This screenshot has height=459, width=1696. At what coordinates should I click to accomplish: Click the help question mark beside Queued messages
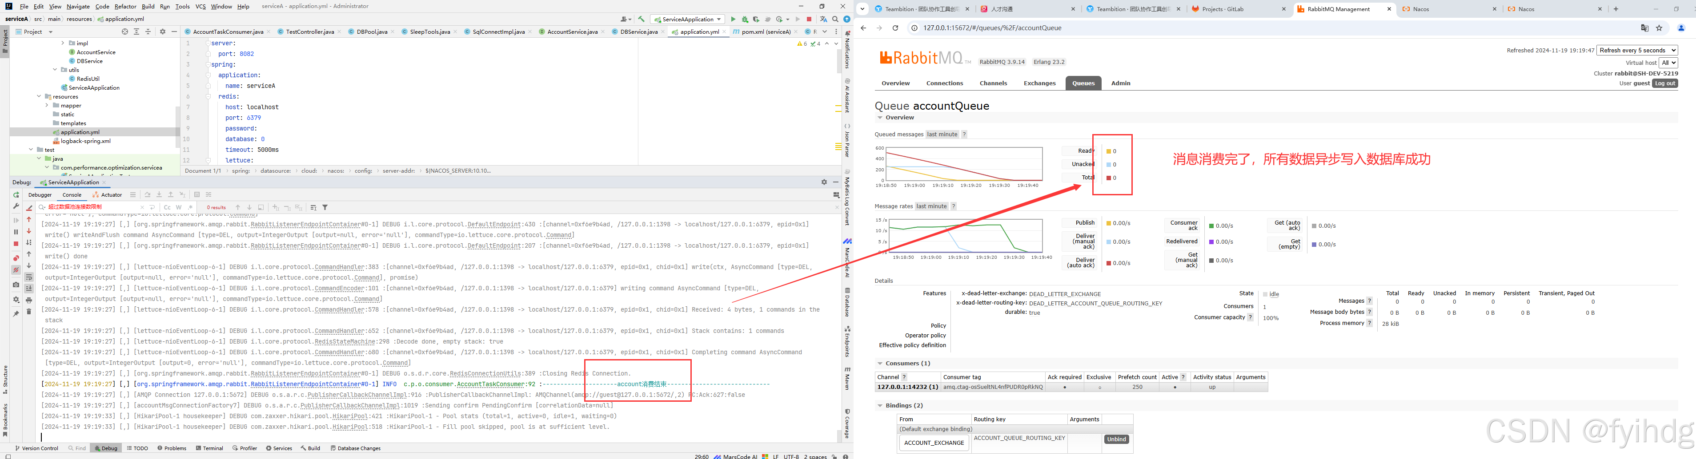click(964, 134)
